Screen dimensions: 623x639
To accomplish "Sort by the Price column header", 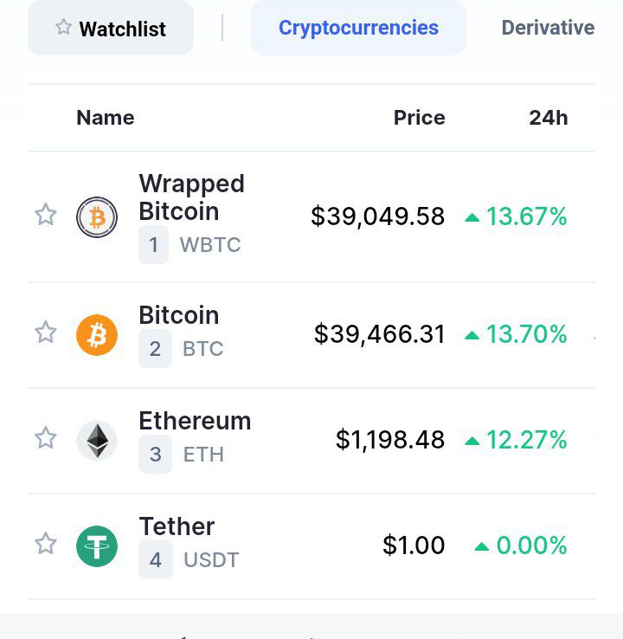I will click(x=419, y=118).
